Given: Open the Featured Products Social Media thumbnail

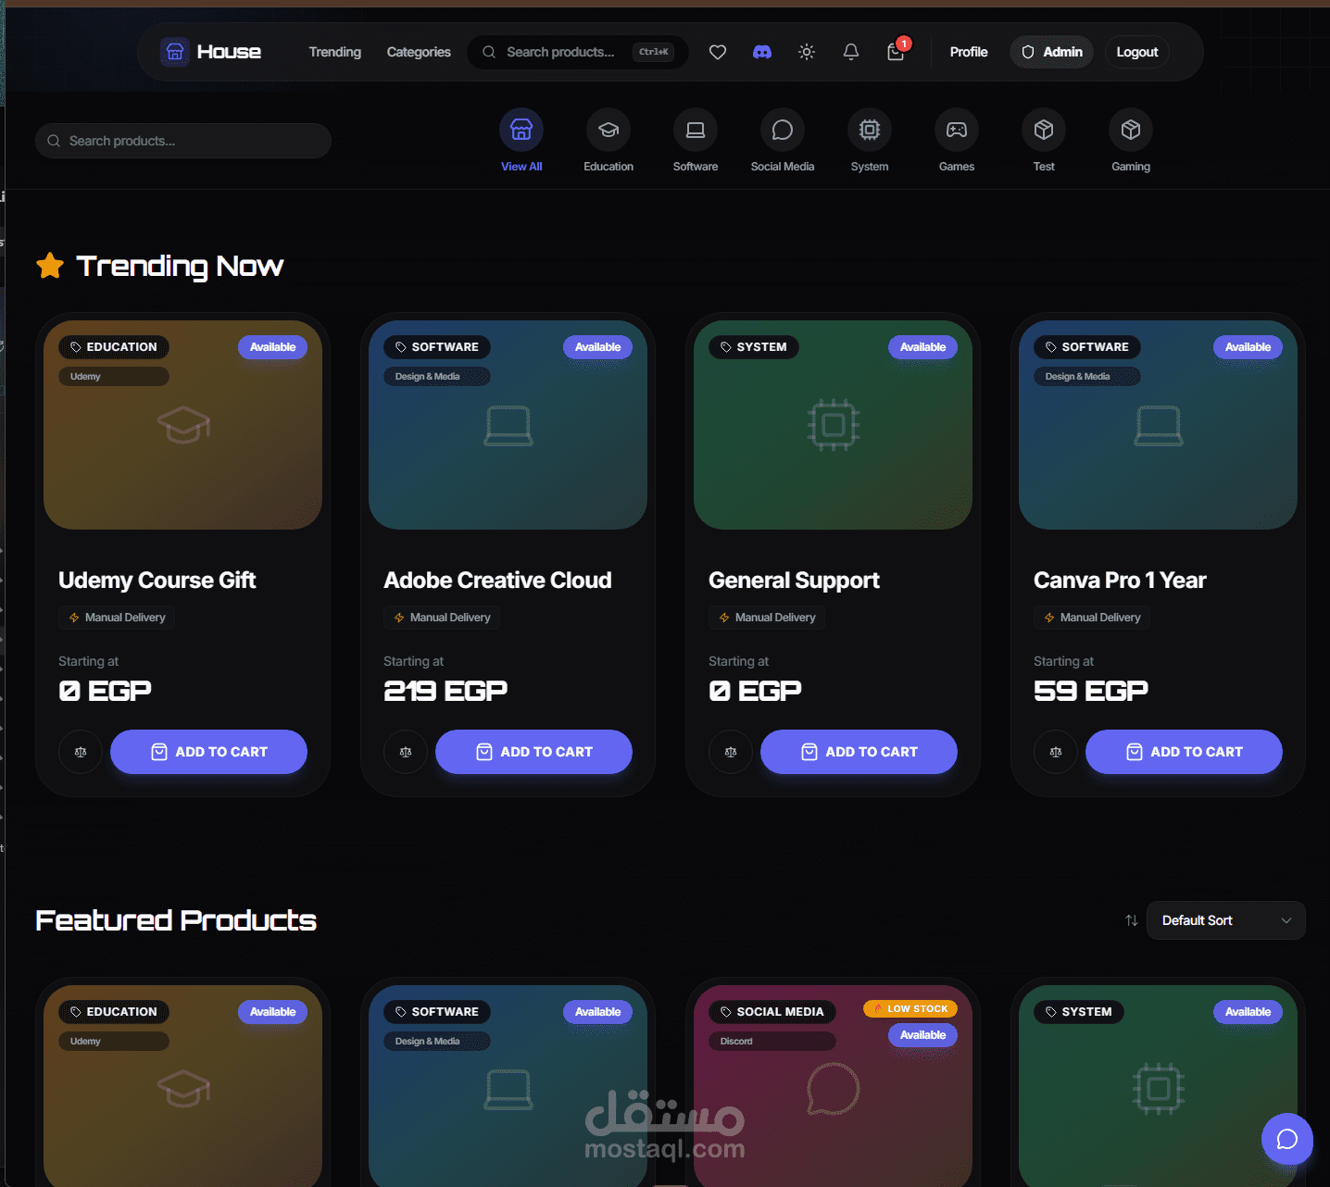Looking at the screenshot, I should tap(834, 1086).
